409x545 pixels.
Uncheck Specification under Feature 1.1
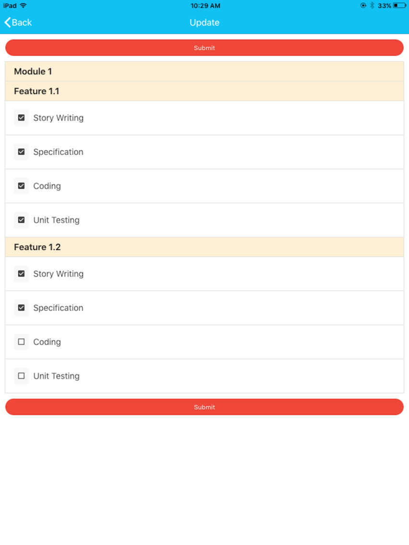(21, 152)
